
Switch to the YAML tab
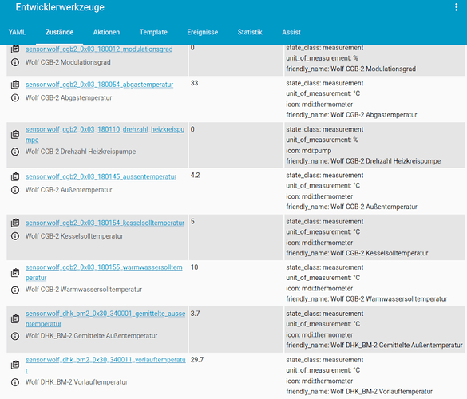point(17,32)
